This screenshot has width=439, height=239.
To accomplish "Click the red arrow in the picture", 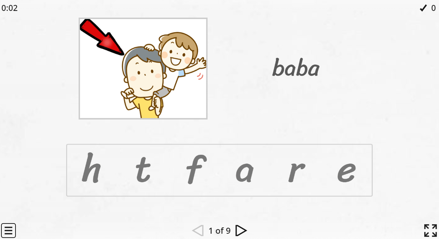I will [102, 37].
